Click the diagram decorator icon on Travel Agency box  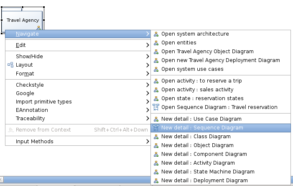[x=39, y=28]
